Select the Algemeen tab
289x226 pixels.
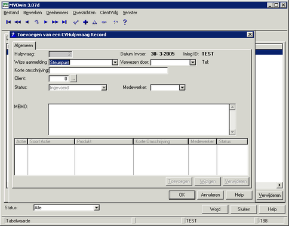click(x=24, y=45)
